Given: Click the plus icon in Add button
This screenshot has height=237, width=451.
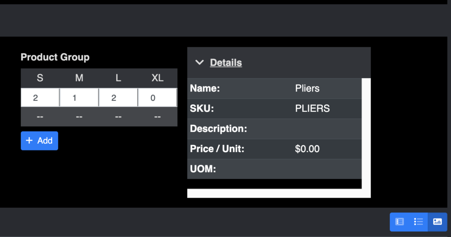Looking at the screenshot, I should [29, 140].
